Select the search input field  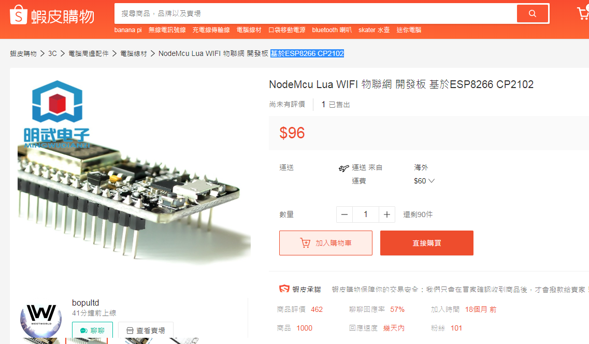point(315,13)
